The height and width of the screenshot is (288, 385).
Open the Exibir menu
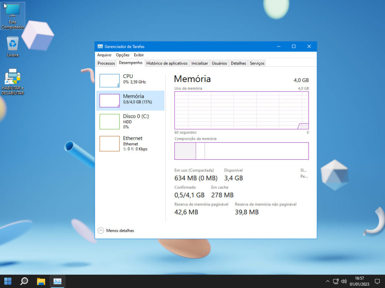tap(139, 55)
